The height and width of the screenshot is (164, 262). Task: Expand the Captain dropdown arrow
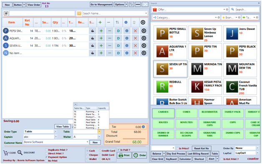(x=56, y=137)
